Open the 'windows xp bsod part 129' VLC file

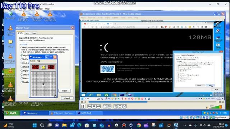[x=50, y=16]
